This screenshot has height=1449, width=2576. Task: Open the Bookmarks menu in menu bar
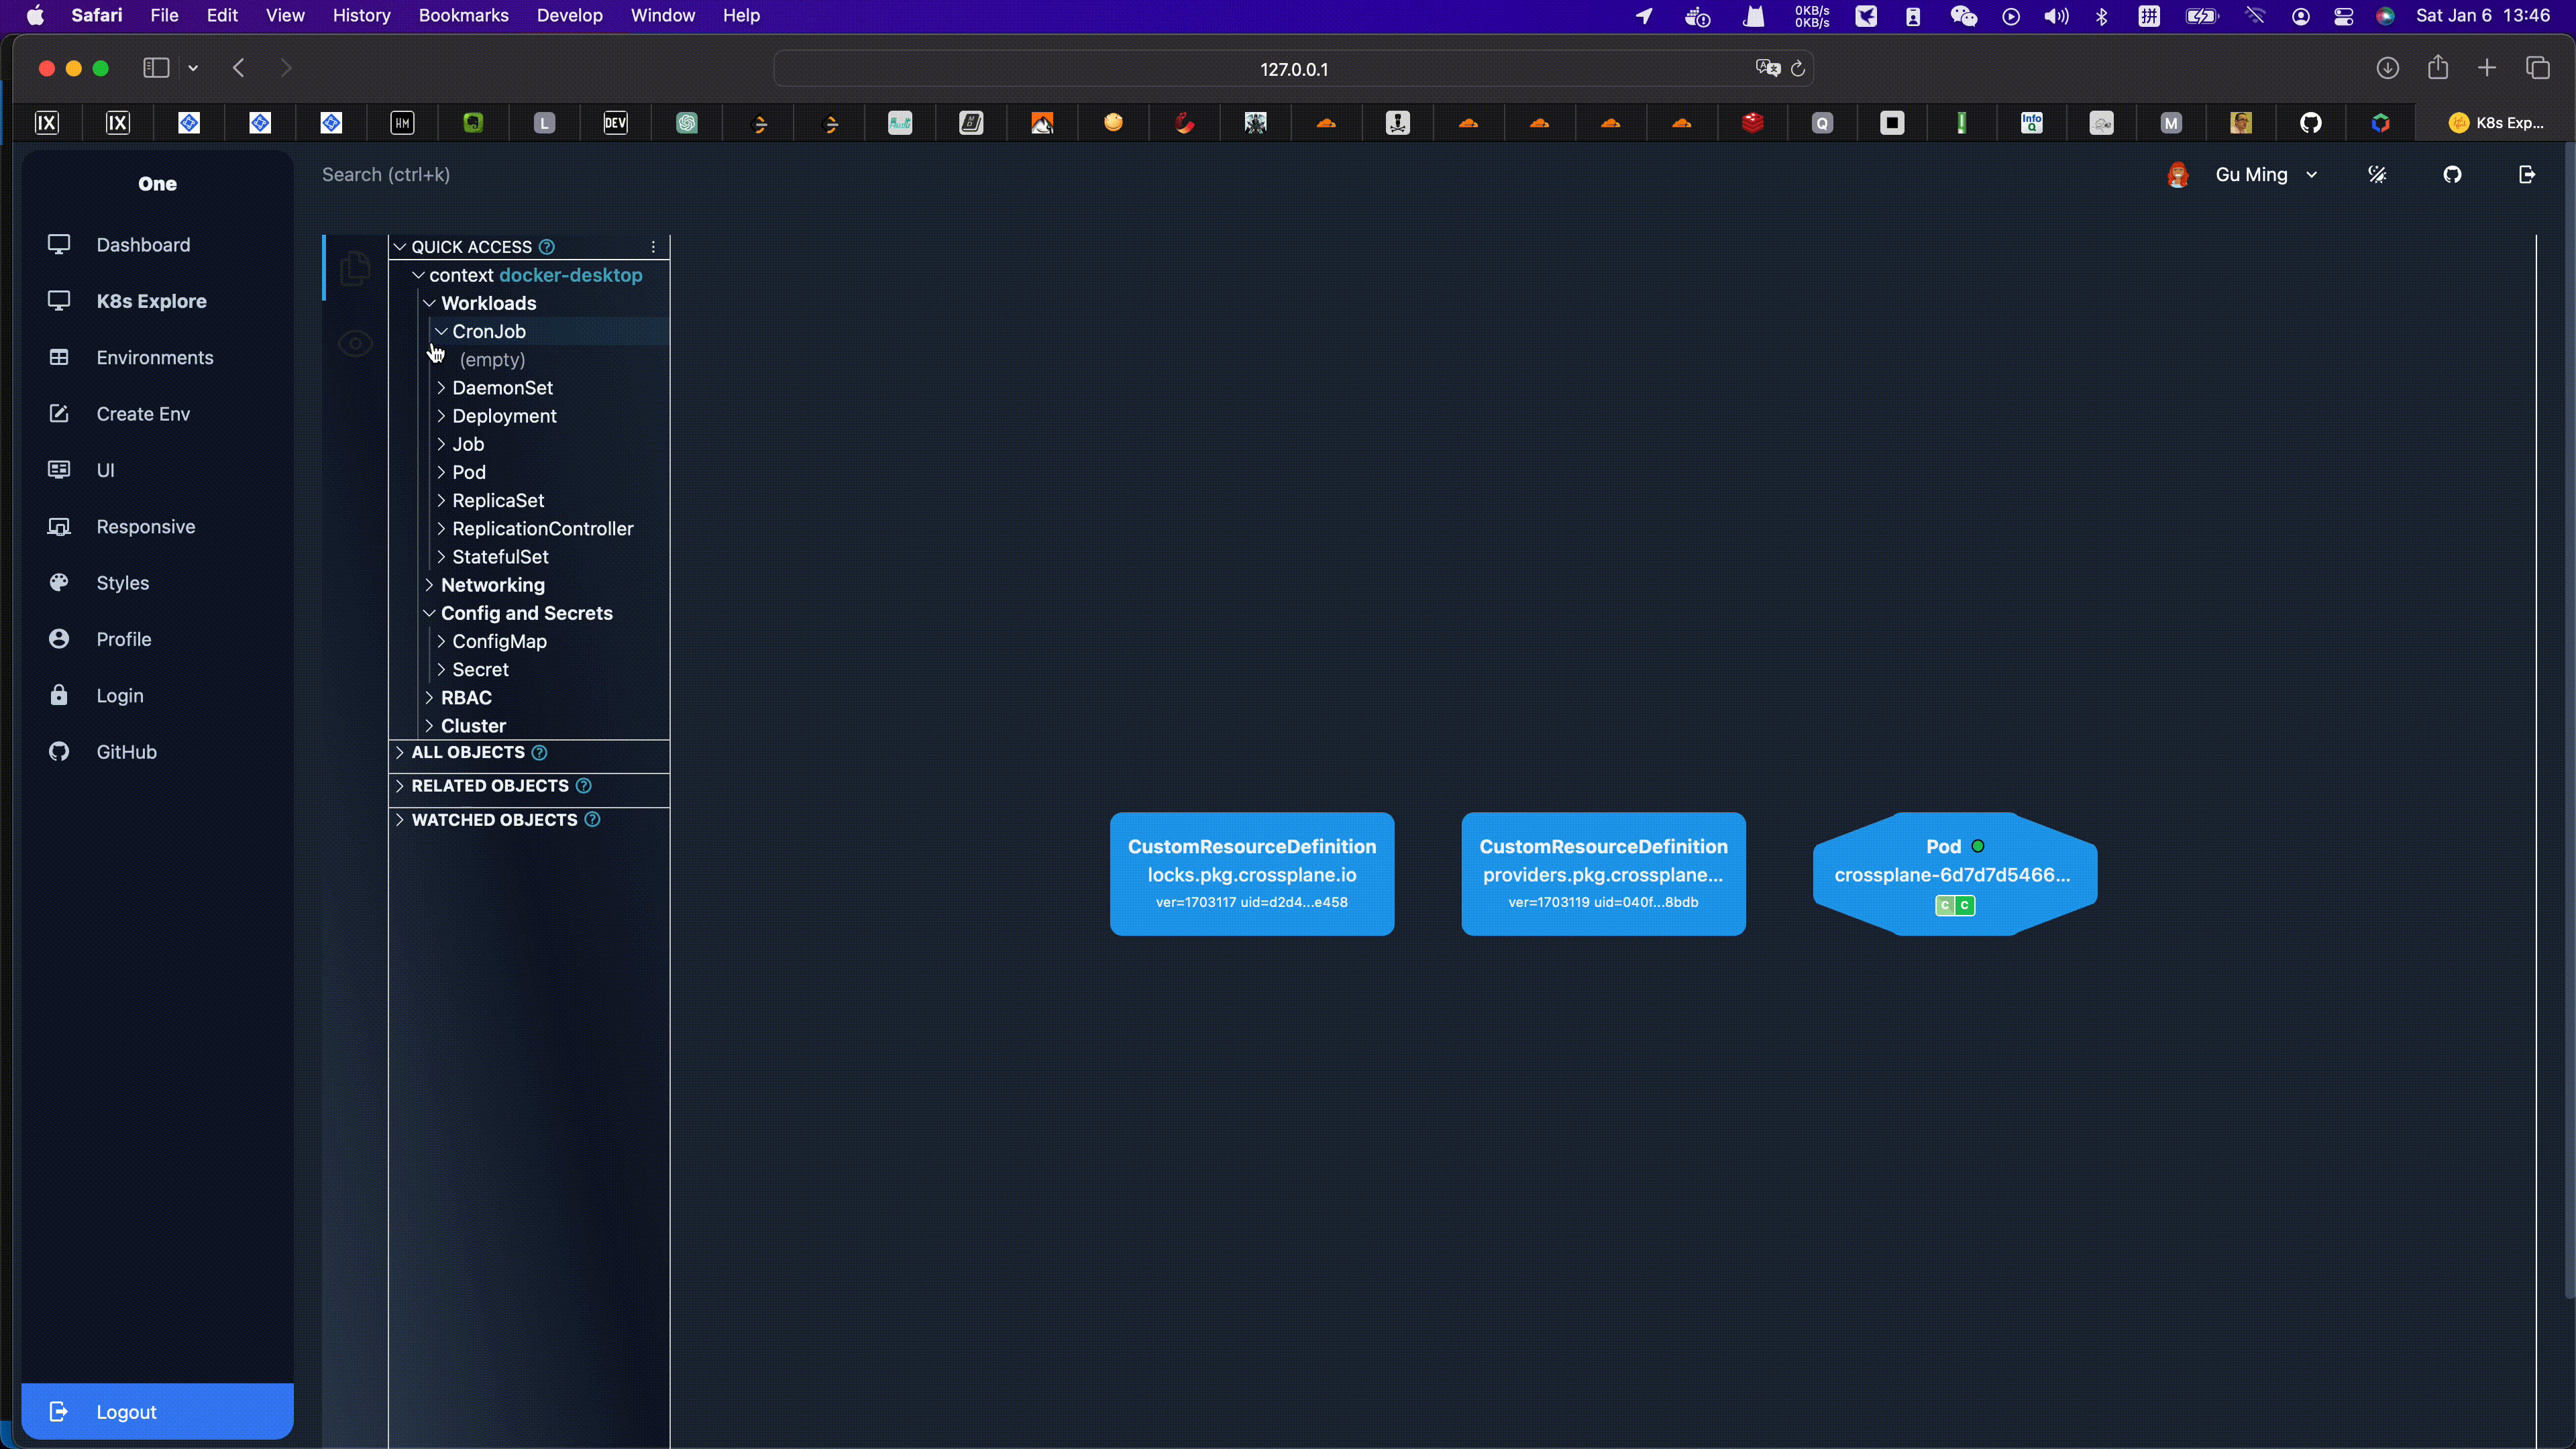pyautogui.click(x=463, y=15)
